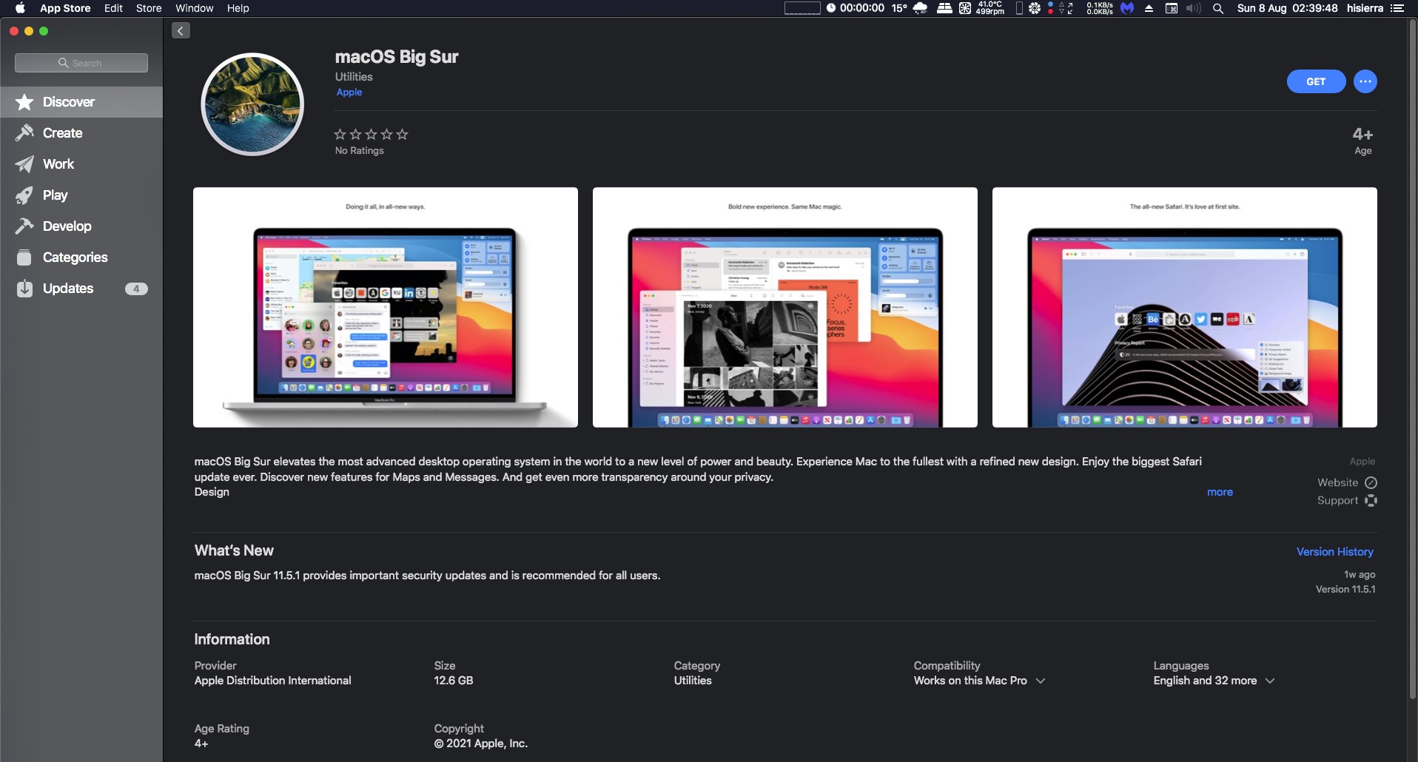Focus the sidebar Search field

[x=81, y=63]
